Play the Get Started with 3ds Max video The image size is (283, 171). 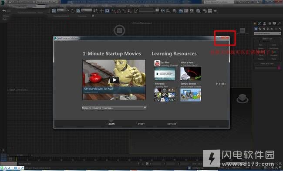(115, 80)
